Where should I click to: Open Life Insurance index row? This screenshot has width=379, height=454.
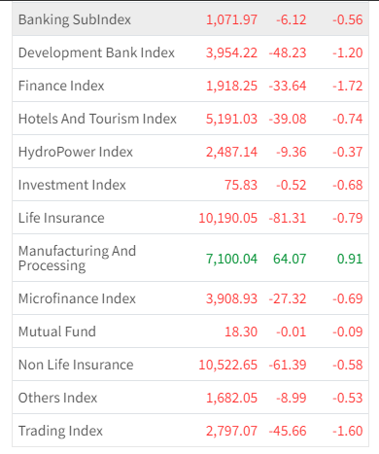pyautogui.click(x=190, y=218)
